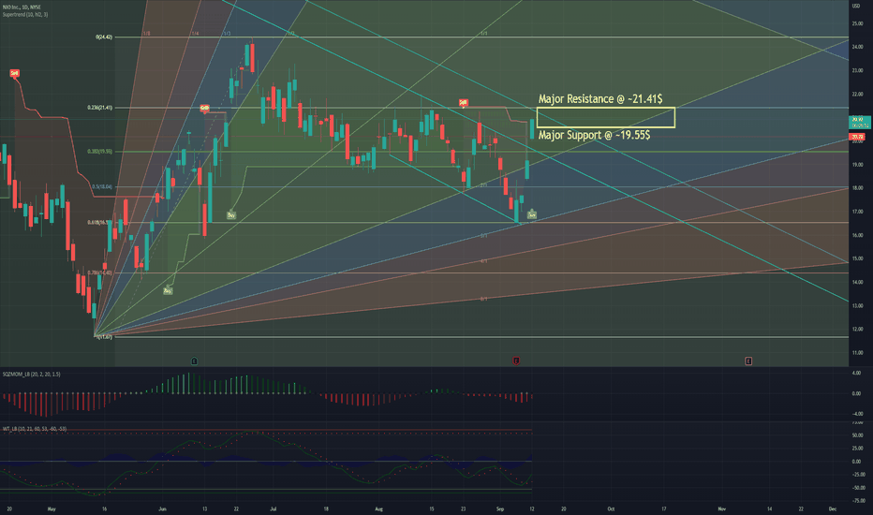Click the 1/1 Gann fan label at chart top
Image resolution: width=873 pixels, height=515 pixels.
point(484,34)
